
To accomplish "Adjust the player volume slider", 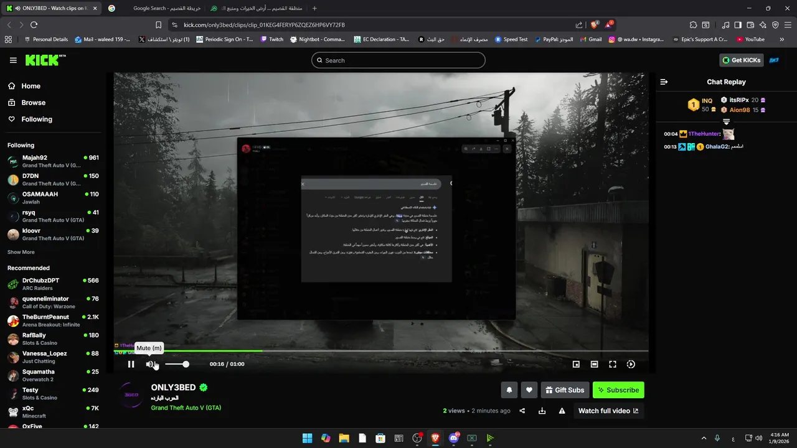I will tap(177, 364).
